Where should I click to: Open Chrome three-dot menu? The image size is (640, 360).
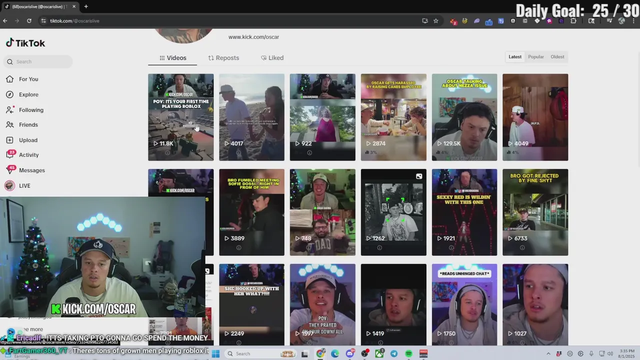[633, 20]
